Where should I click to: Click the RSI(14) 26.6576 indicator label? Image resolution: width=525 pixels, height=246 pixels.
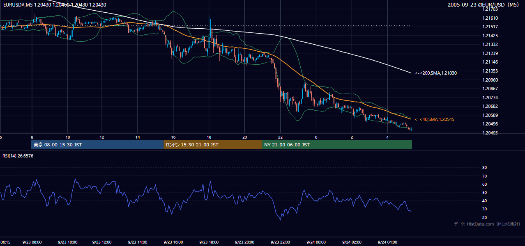(18, 156)
